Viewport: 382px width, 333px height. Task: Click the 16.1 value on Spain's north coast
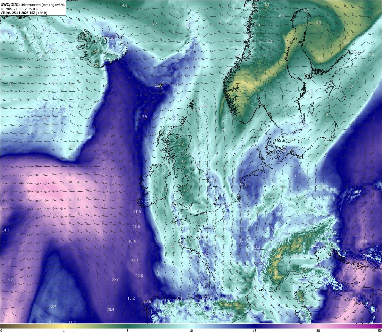(178, 298)
